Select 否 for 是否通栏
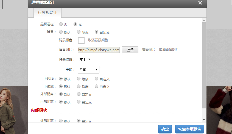Image resolution: width=232 pixels, height=134 pixels. click(61, 24)
